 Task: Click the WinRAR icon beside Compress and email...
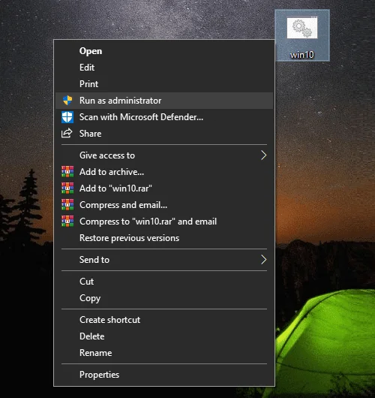click(x=67, y=205)
